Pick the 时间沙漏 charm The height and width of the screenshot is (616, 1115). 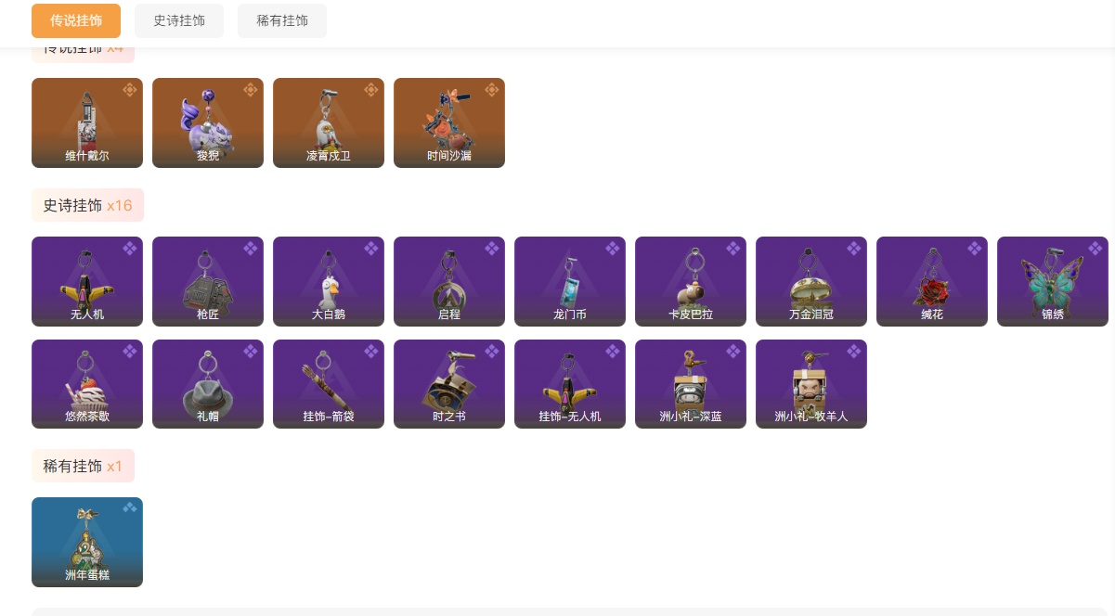tap(449, 122)
